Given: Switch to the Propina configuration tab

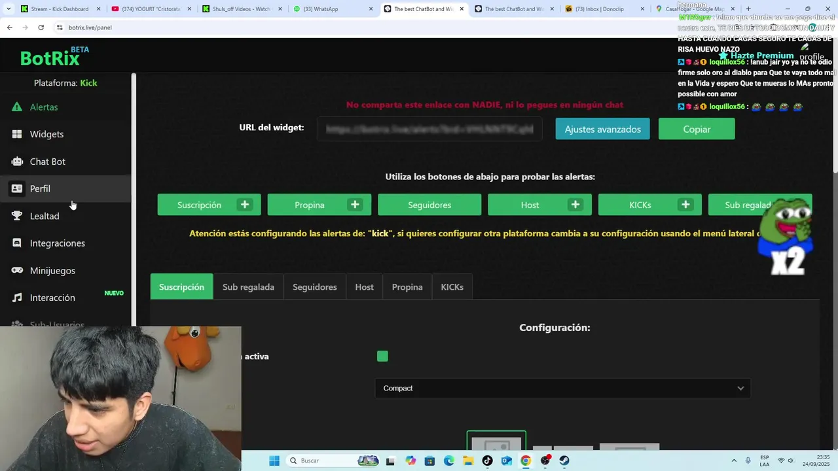Looking at the screenshot, I should [x=407, y=287].
